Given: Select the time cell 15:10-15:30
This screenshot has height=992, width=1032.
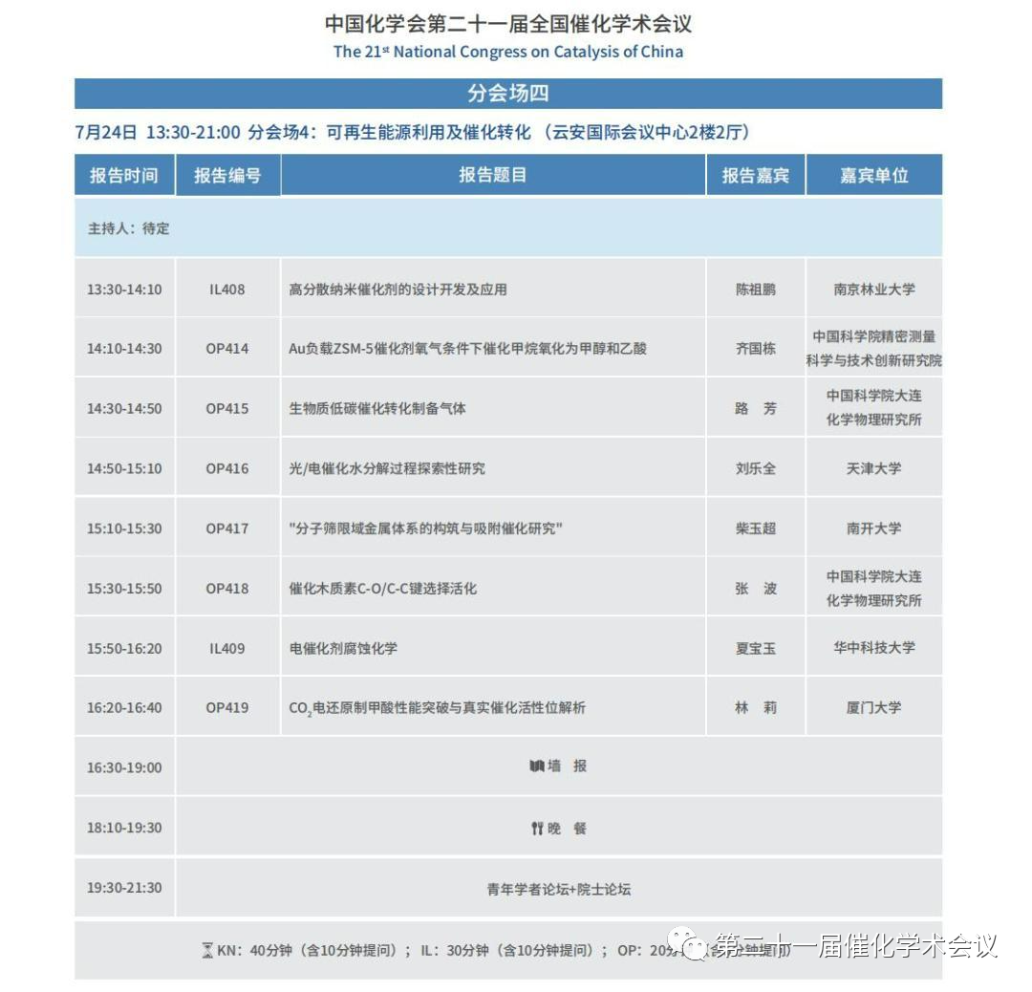Looking at the screenshot, I should [124, 528].
